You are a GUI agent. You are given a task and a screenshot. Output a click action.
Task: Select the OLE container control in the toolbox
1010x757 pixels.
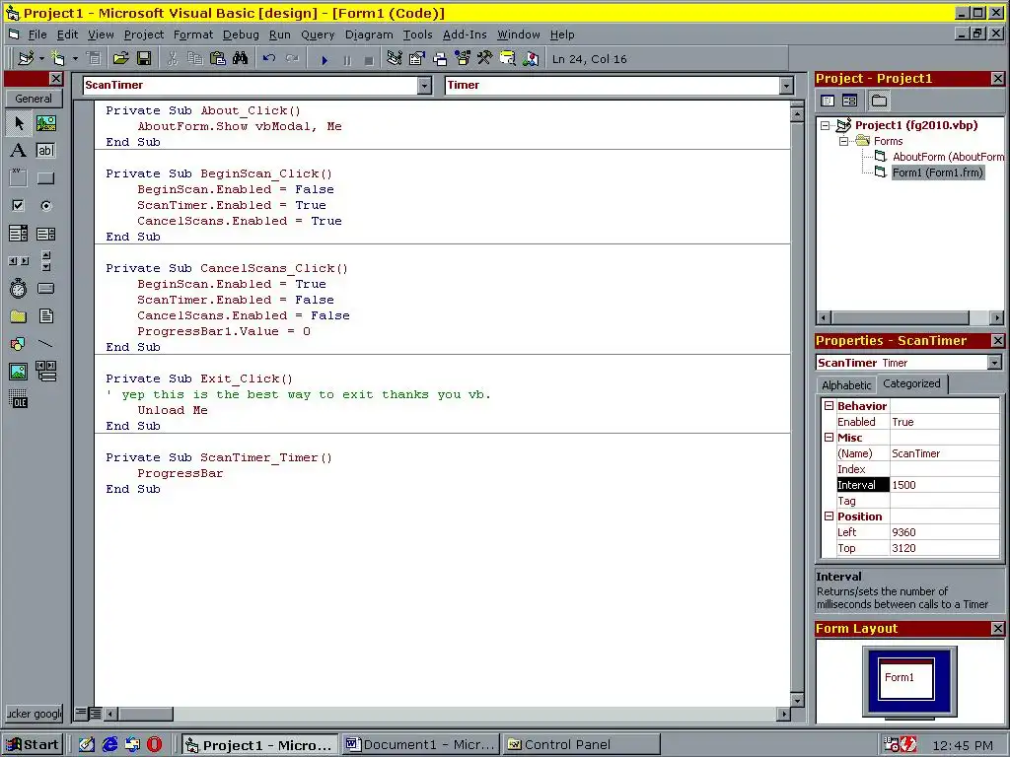pyautogui.click(x=19, y=398)
